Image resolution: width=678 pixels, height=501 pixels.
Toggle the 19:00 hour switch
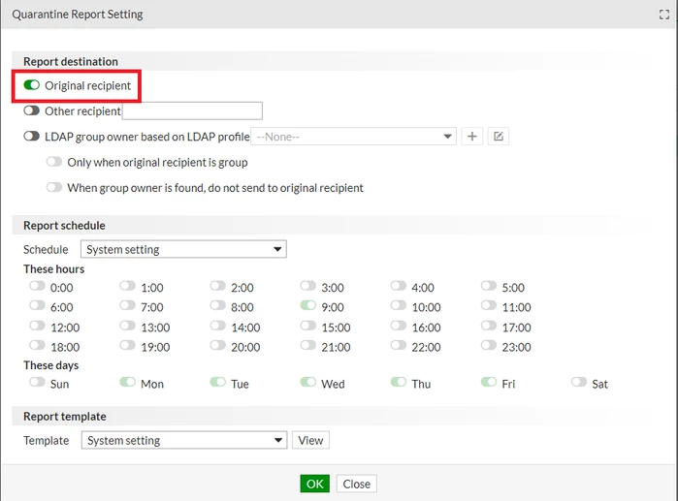pyautogui.click(x=128, y=345)
